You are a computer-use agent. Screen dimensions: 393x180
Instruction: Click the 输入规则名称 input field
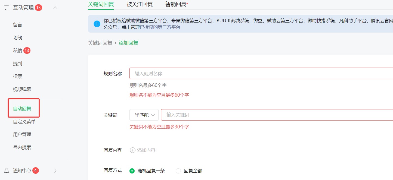pos(190,73)
